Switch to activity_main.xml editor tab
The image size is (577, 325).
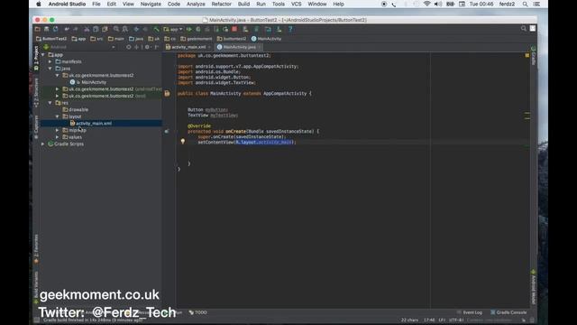[188, 47]
